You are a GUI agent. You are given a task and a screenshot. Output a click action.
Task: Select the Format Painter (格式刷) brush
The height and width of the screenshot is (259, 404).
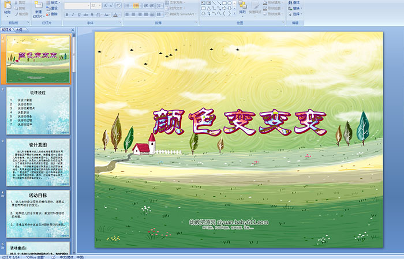pos(16,14)
